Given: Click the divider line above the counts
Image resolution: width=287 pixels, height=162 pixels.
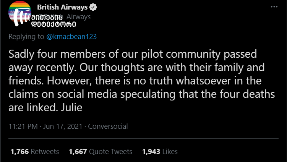Looking at the screenshot, I should [x=144, y=139].
